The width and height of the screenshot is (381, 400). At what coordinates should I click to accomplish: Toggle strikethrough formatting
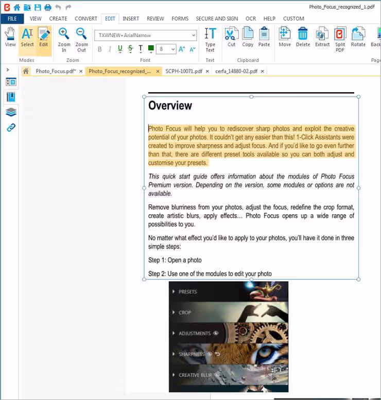coord(130,49)
